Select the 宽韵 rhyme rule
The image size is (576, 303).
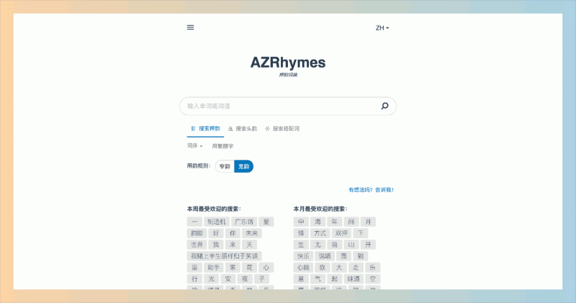244,166
